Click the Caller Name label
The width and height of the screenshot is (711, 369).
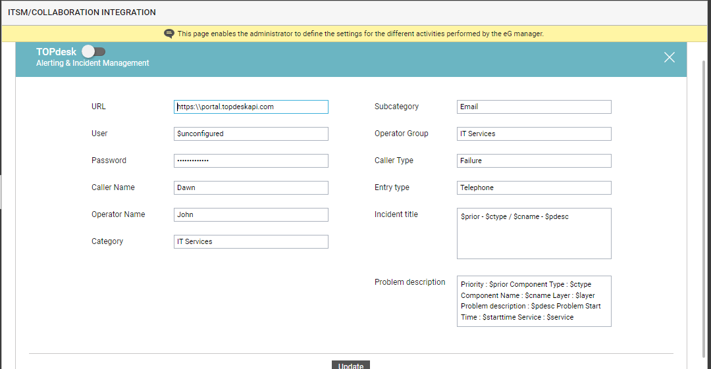(x=113, y=187)
